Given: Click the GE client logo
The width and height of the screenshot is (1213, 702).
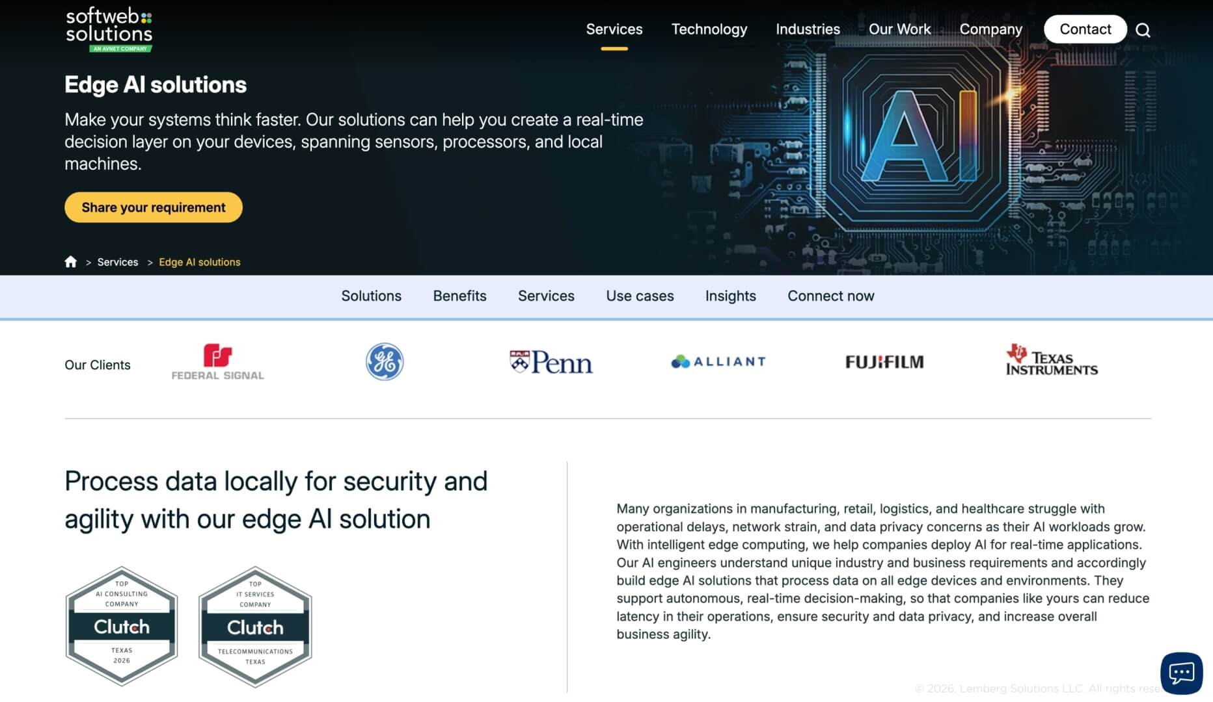Looking at the screenshot, I should (385, 362).
